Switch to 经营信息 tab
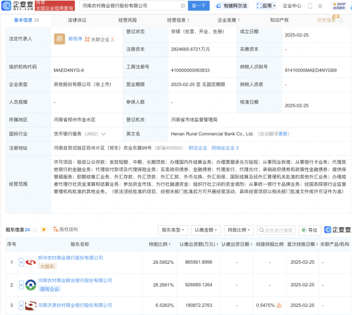Viewport: 352px width, 315px height. [x=178, y=20]
